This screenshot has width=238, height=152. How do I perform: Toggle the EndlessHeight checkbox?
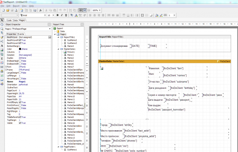coord(20,61)
